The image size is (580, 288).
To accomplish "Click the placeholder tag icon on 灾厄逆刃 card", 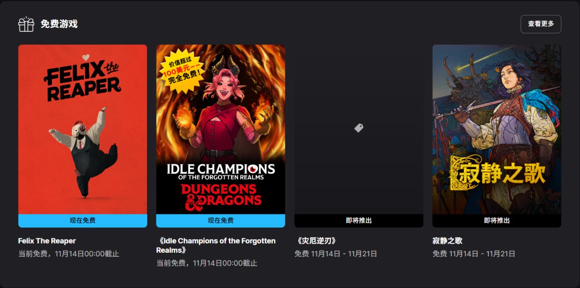I will click(x=359, y=128).
